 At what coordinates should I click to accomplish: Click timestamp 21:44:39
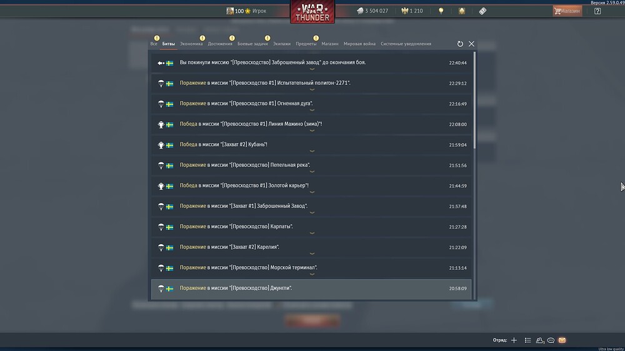pyautogui.click(x=457, y=186)
